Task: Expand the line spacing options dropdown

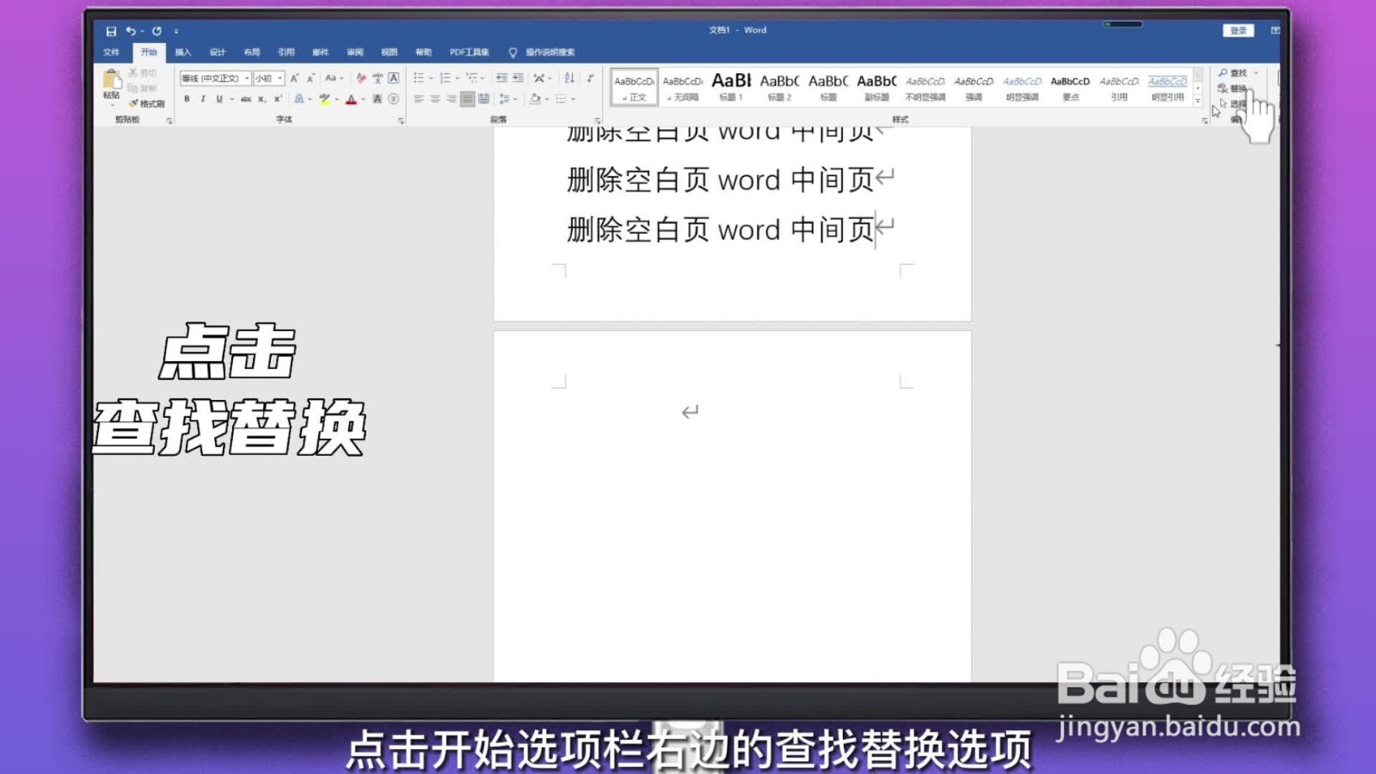Action: coord(515,99)
